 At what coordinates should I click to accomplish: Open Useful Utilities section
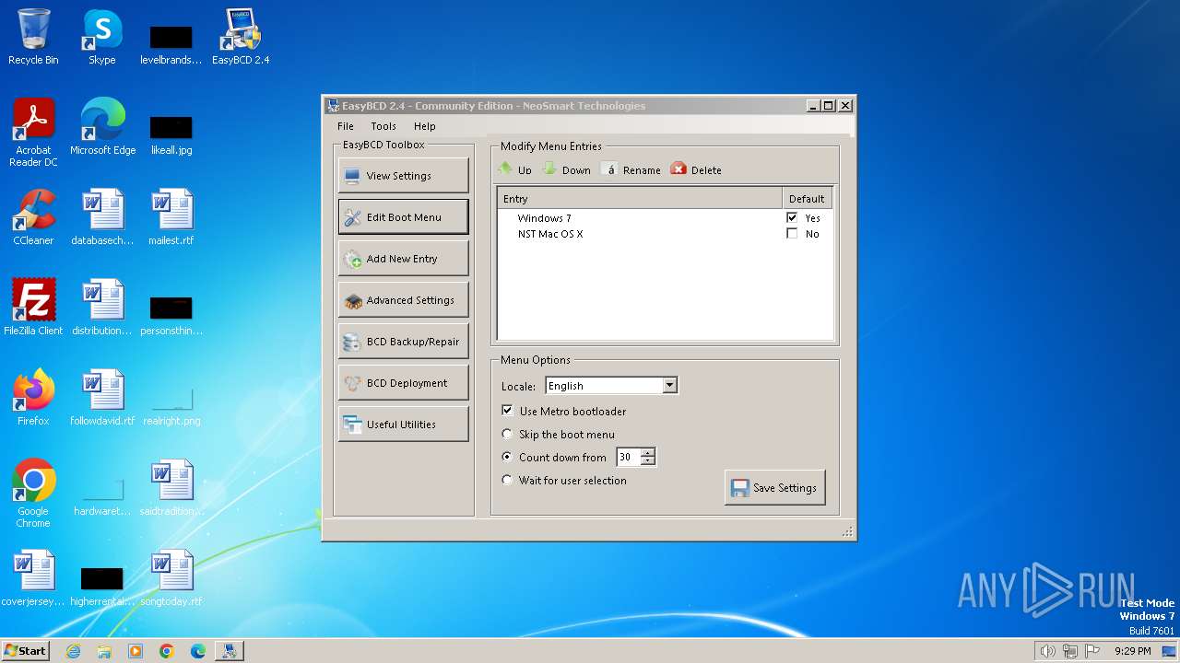[x=404, y=425]
